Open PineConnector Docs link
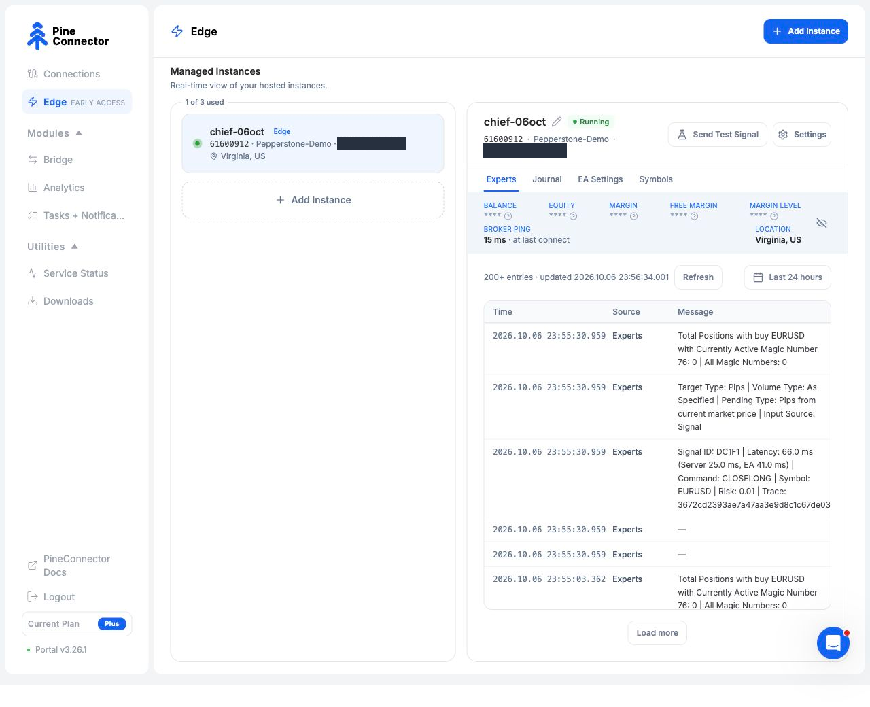This screenshot has width=870, height=707. [x=77, y=566]
